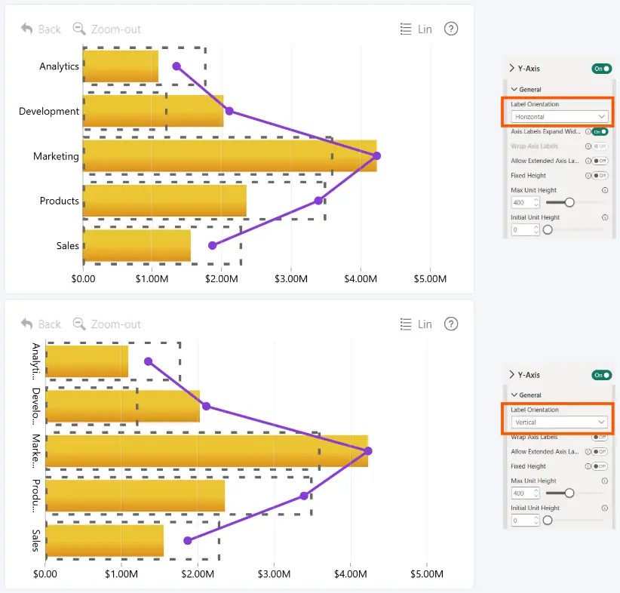
Task: Click the Initial Unit Height stepper in the Vertical panel
Action: pos(536,521)
